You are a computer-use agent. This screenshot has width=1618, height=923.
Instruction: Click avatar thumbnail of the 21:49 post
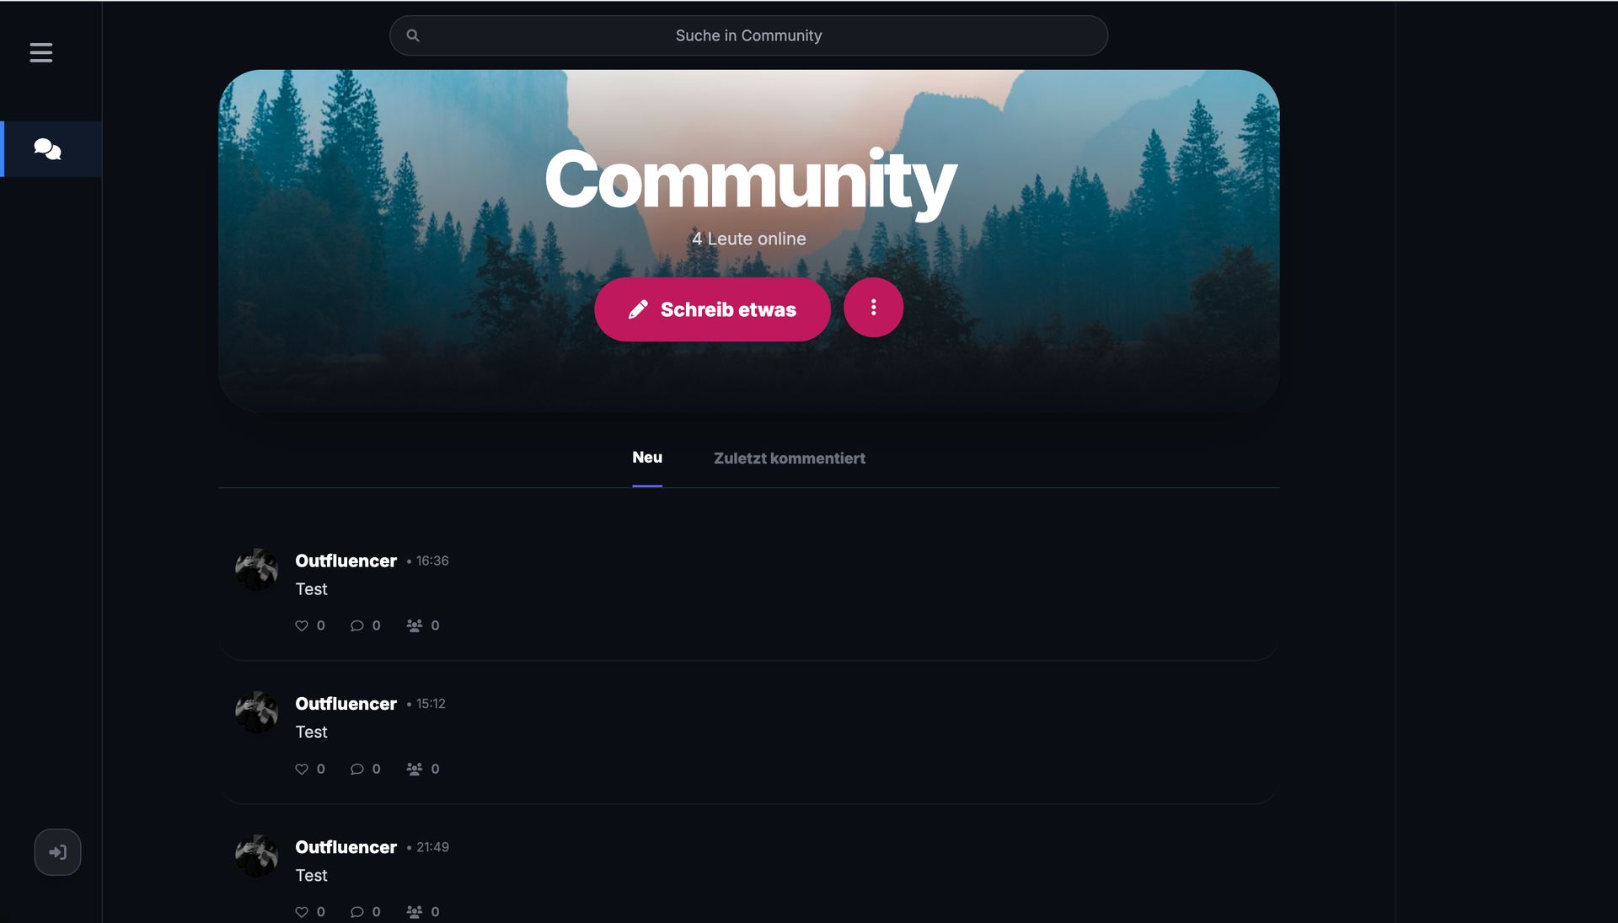(256, 856)
